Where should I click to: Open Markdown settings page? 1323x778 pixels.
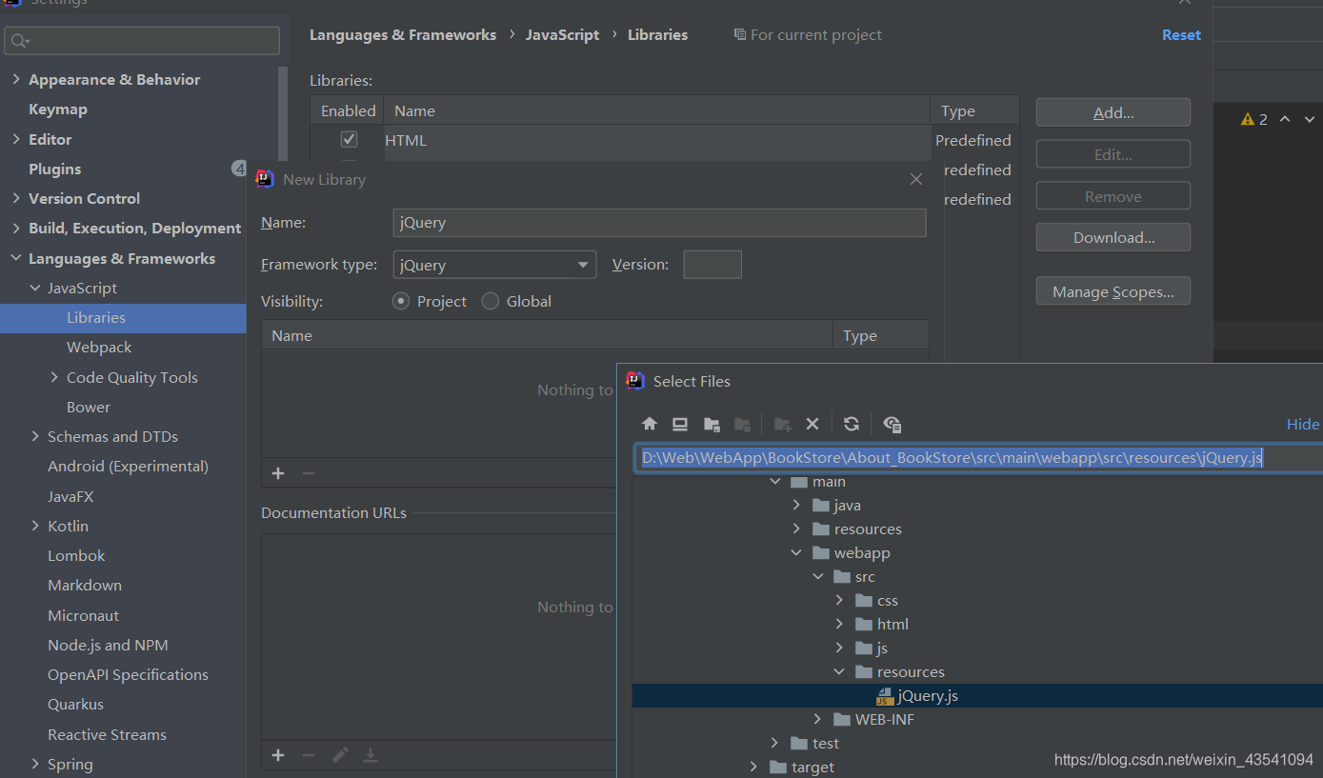pos(85,585)
